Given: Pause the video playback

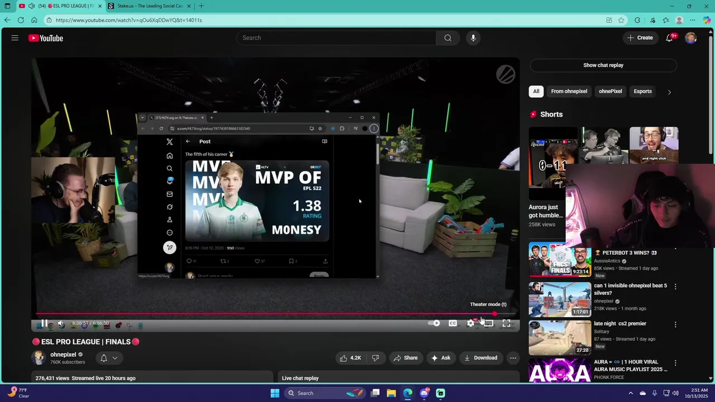Looking at the screenshot, I should coord(44,323).
